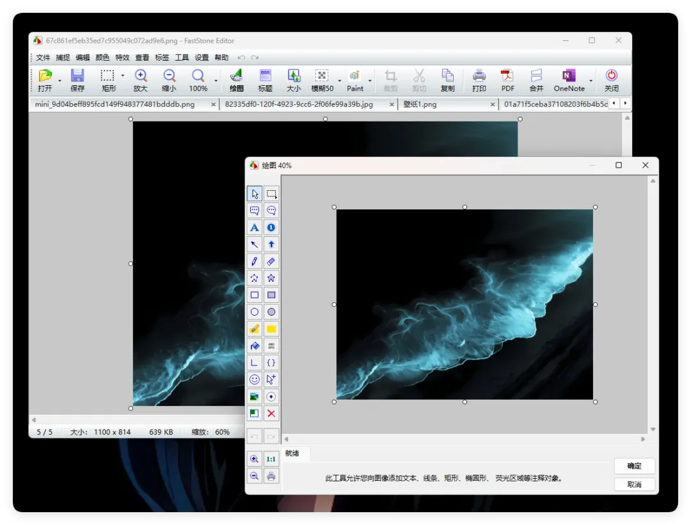
Task: Open the 矩形 selection dropdown arrow
Action: [x=123, y=76]
